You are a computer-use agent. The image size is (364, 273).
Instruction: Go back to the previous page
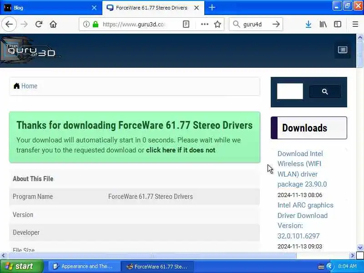(9, 24)
